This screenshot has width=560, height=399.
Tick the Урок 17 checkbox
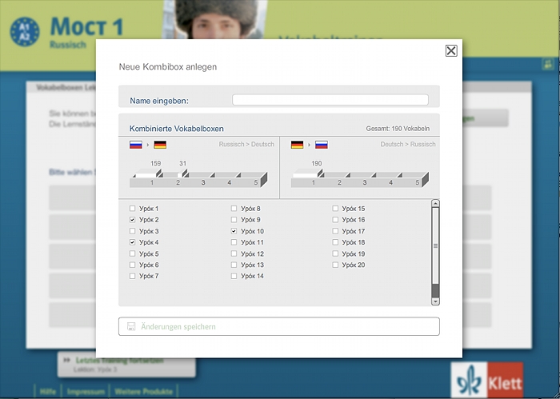(x=335, y=231)
